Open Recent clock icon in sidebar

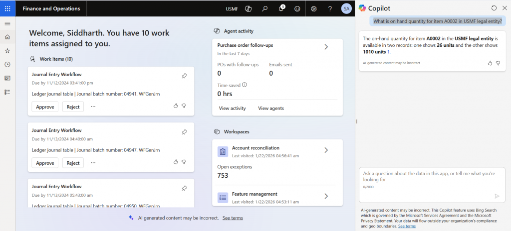[x=7, y=64]
